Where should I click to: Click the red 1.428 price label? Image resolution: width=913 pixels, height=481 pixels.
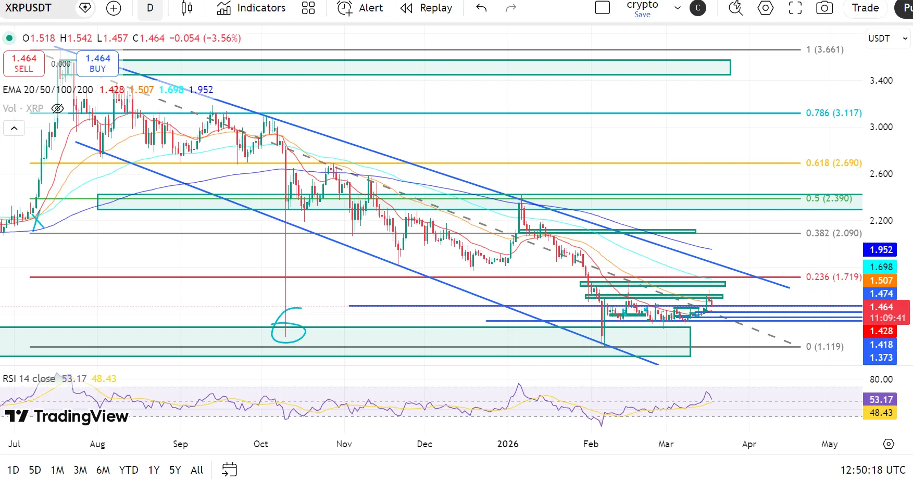click(x=880, y=331)
